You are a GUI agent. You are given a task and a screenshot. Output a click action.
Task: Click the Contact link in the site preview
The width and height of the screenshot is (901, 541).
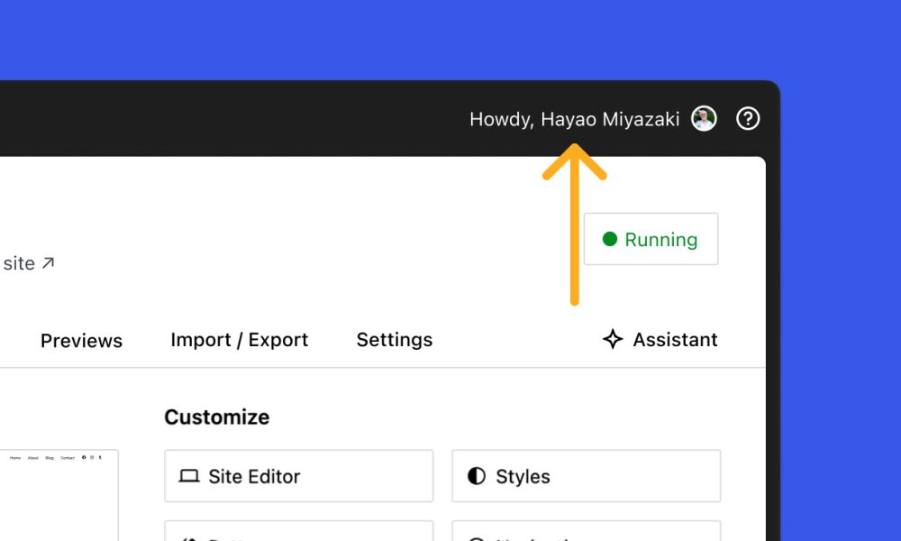click(67, 458)
